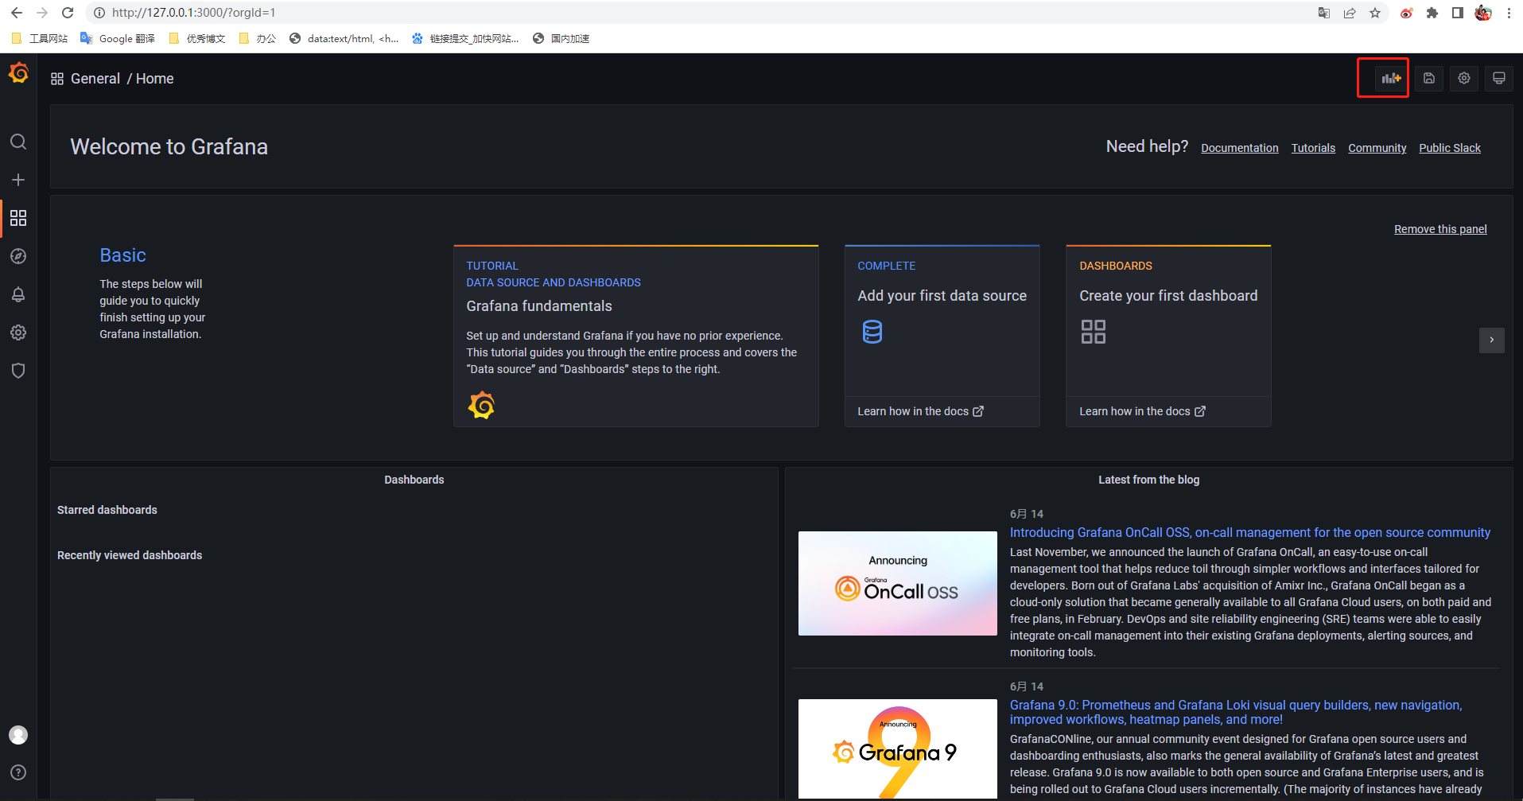Click the Cycle view mode monitor icon
The width and height of the screenshot is (1523, 801).
pos(1499,78)
